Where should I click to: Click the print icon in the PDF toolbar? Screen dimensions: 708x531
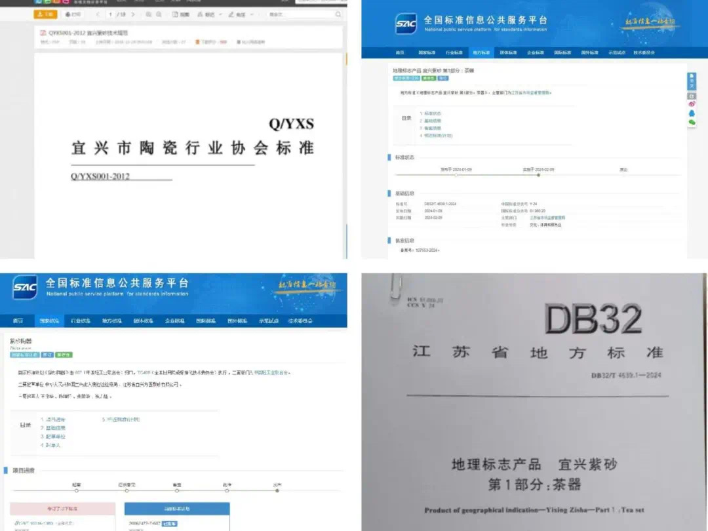[x=72, y=14]
